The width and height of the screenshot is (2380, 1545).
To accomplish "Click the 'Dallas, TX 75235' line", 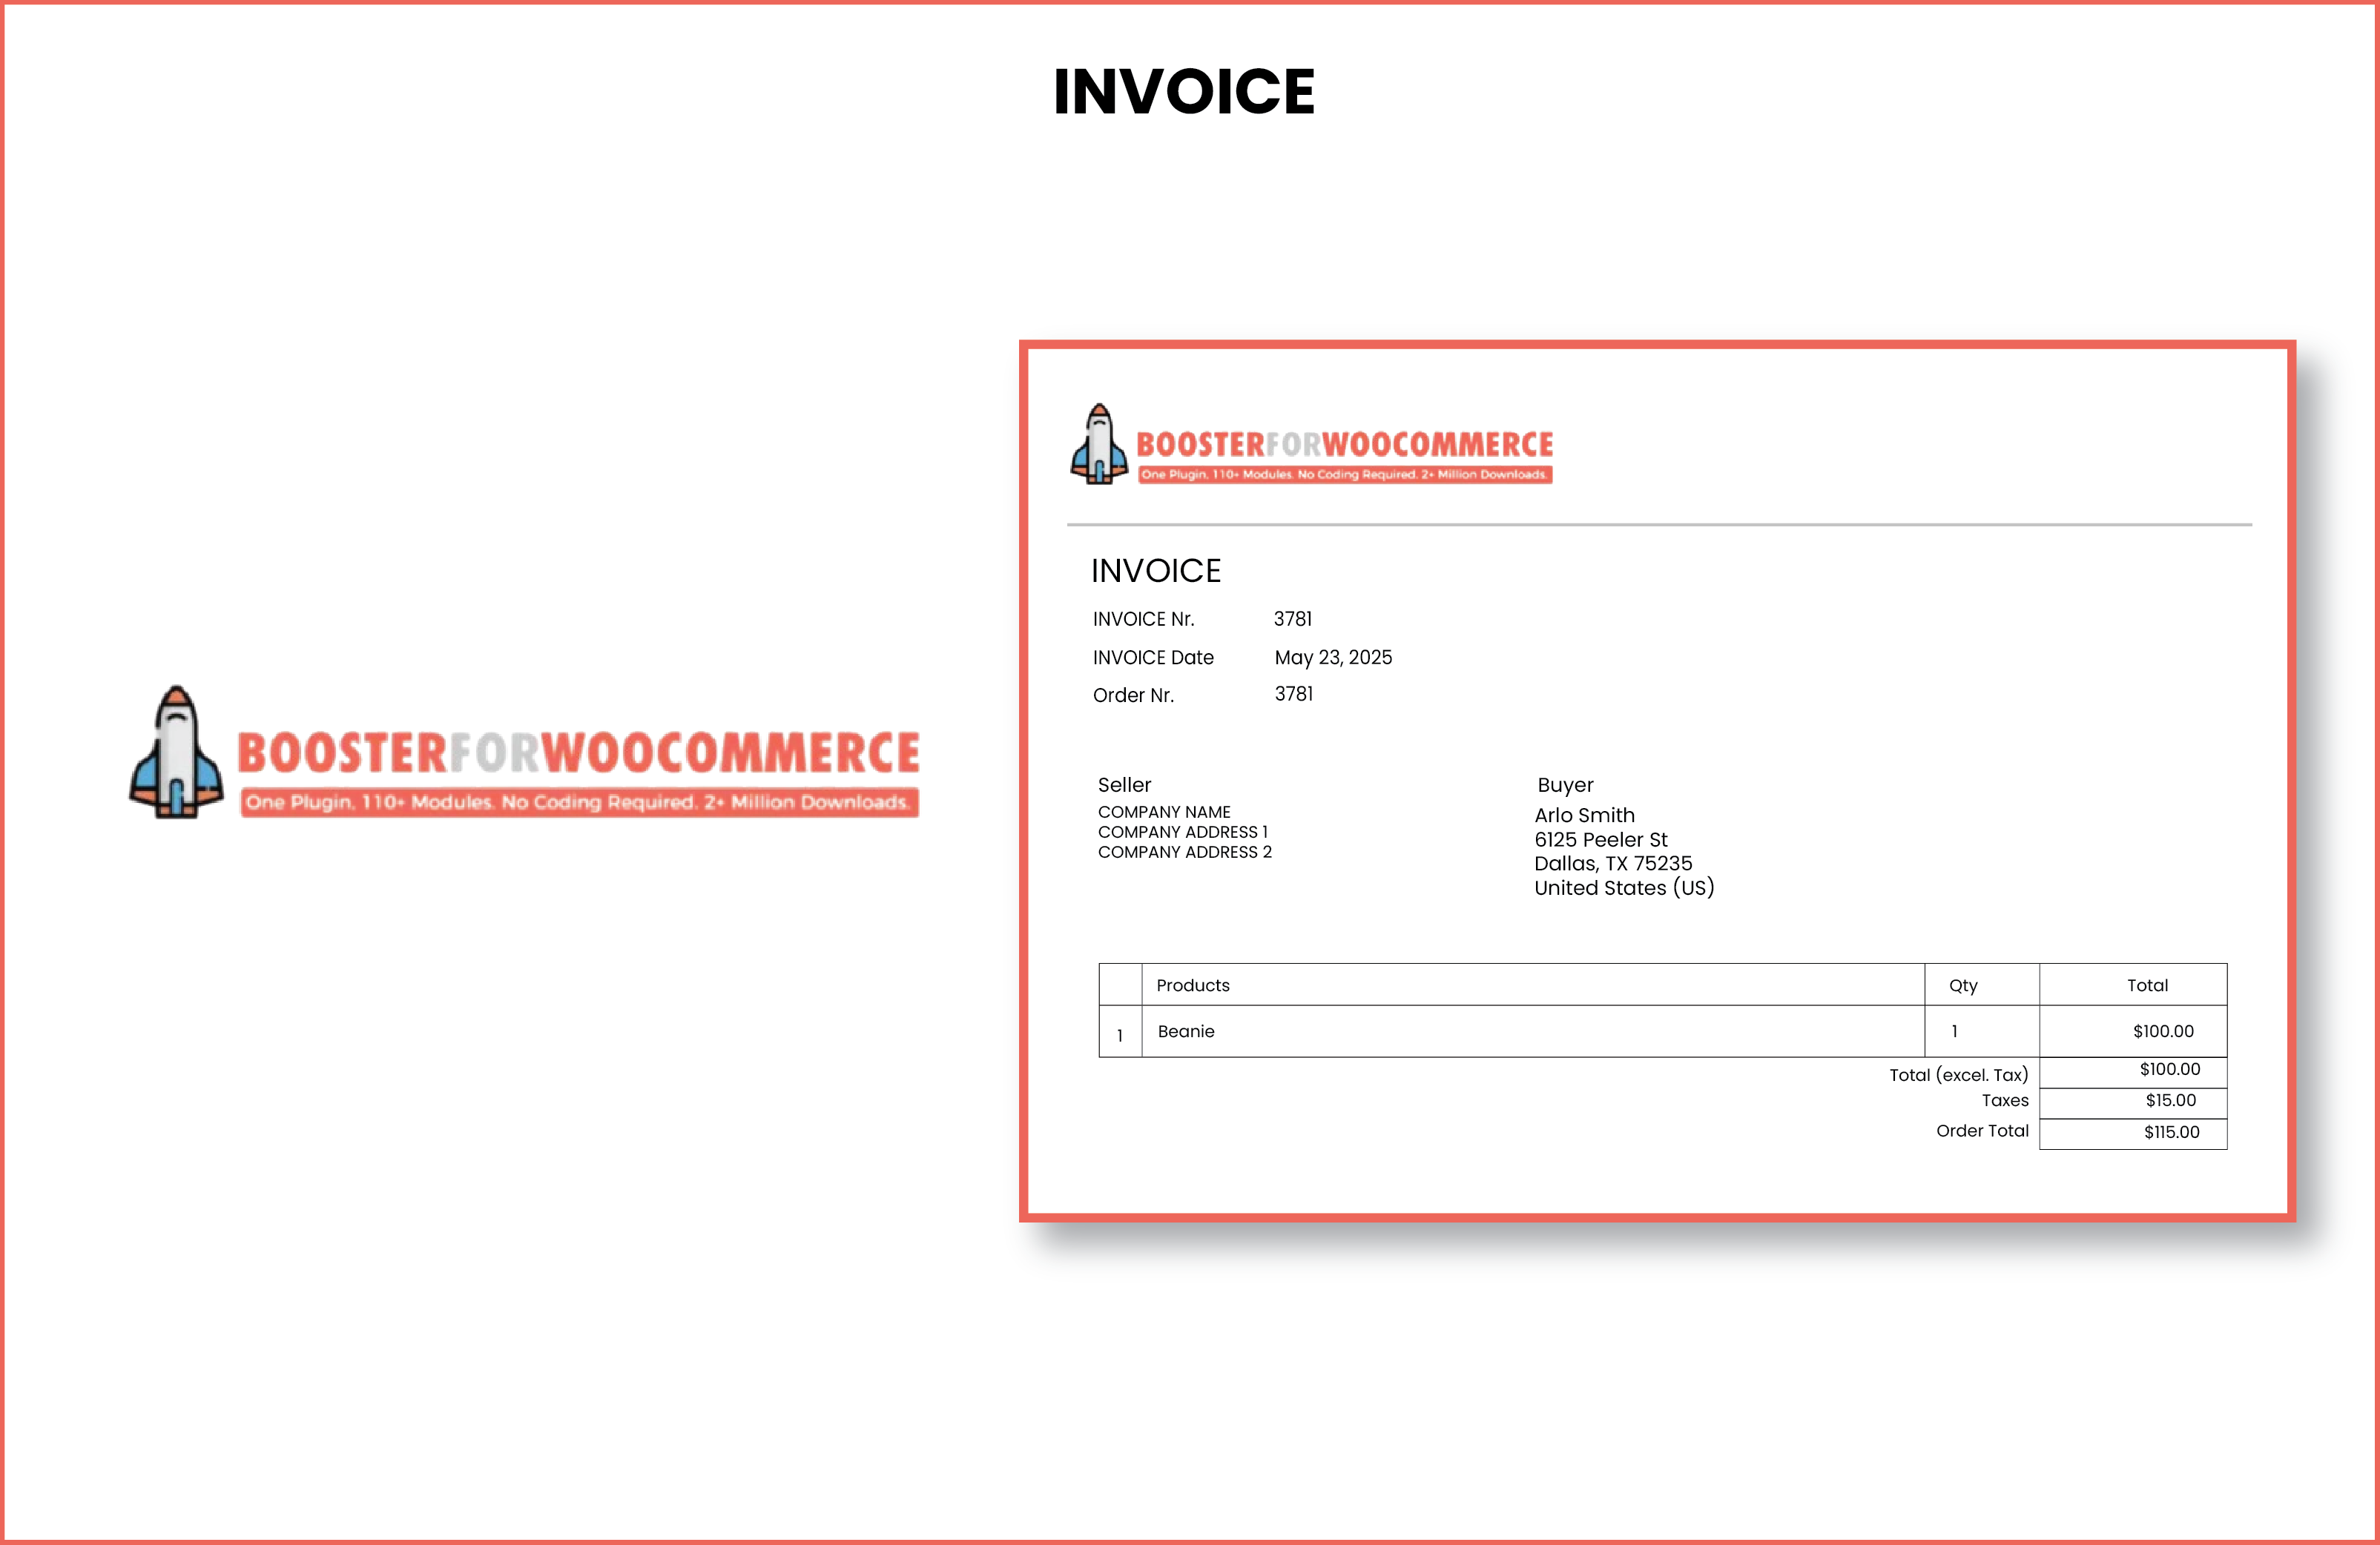I will (1613, 864).
